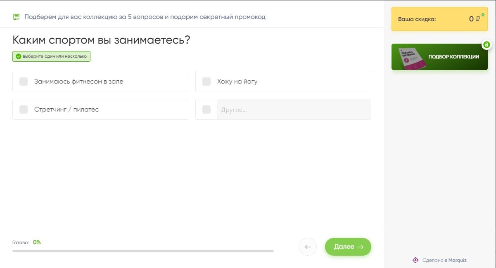Click the left arrow icon in the back button
The width and height of the screenshot is (496, 268).
[x=307, y=247]
